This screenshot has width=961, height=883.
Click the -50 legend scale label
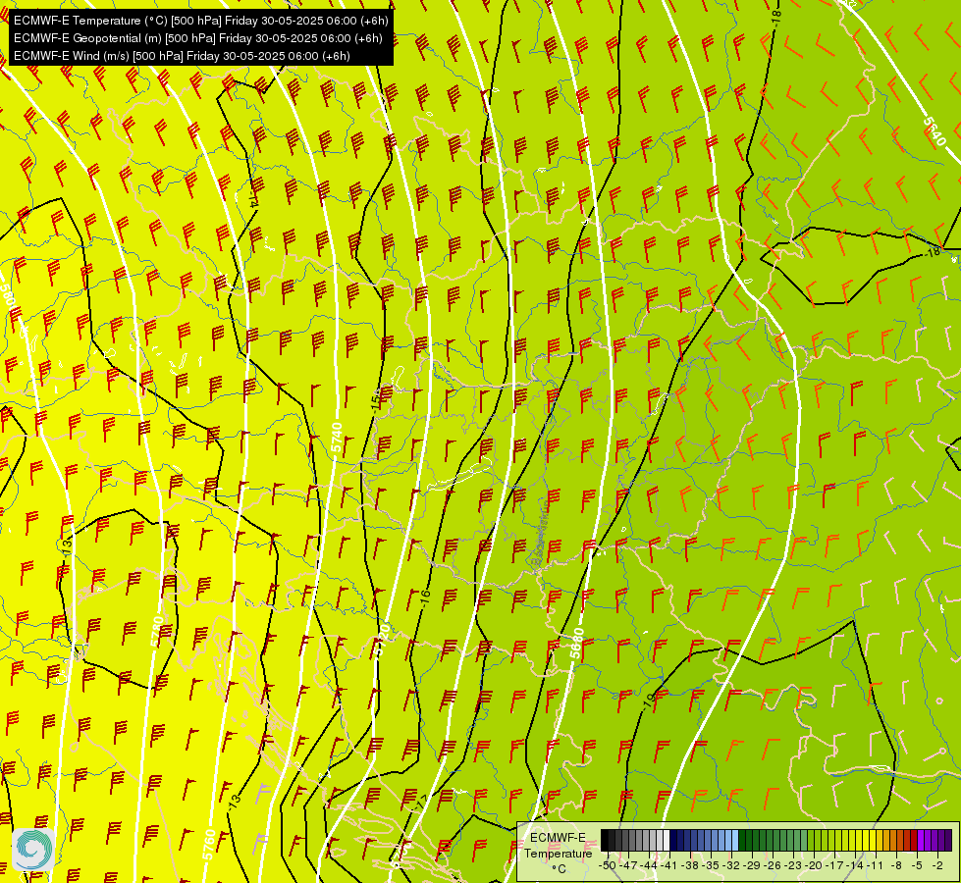(x=608, y=865)
